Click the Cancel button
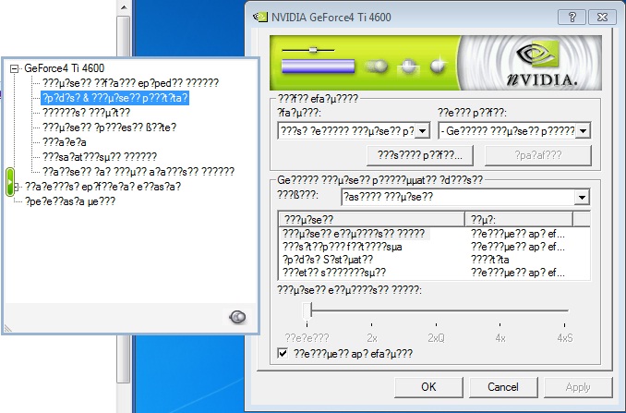 (x=503, y=387)
